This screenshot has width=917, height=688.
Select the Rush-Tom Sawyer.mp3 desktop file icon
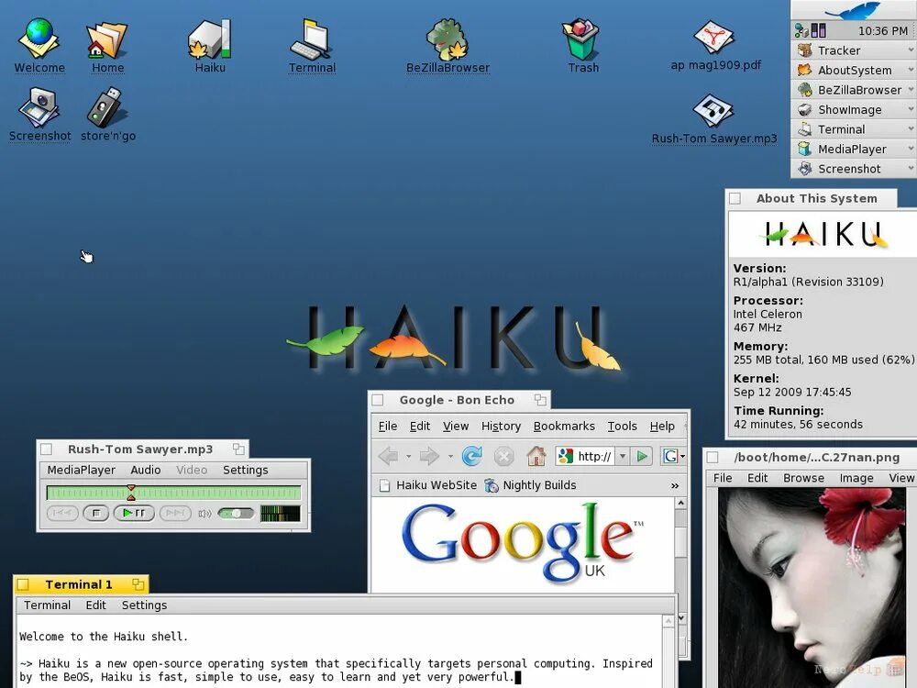[714, 118]
